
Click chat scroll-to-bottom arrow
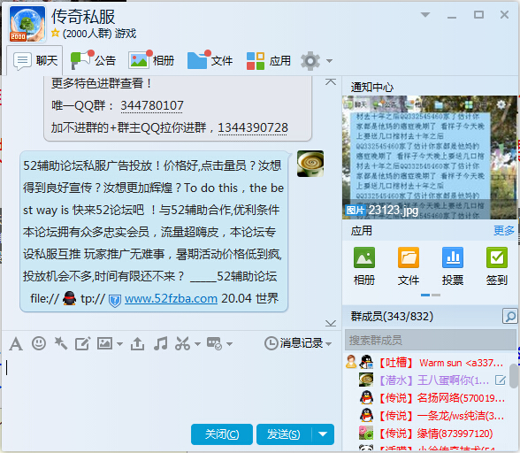tap(331, 323)
